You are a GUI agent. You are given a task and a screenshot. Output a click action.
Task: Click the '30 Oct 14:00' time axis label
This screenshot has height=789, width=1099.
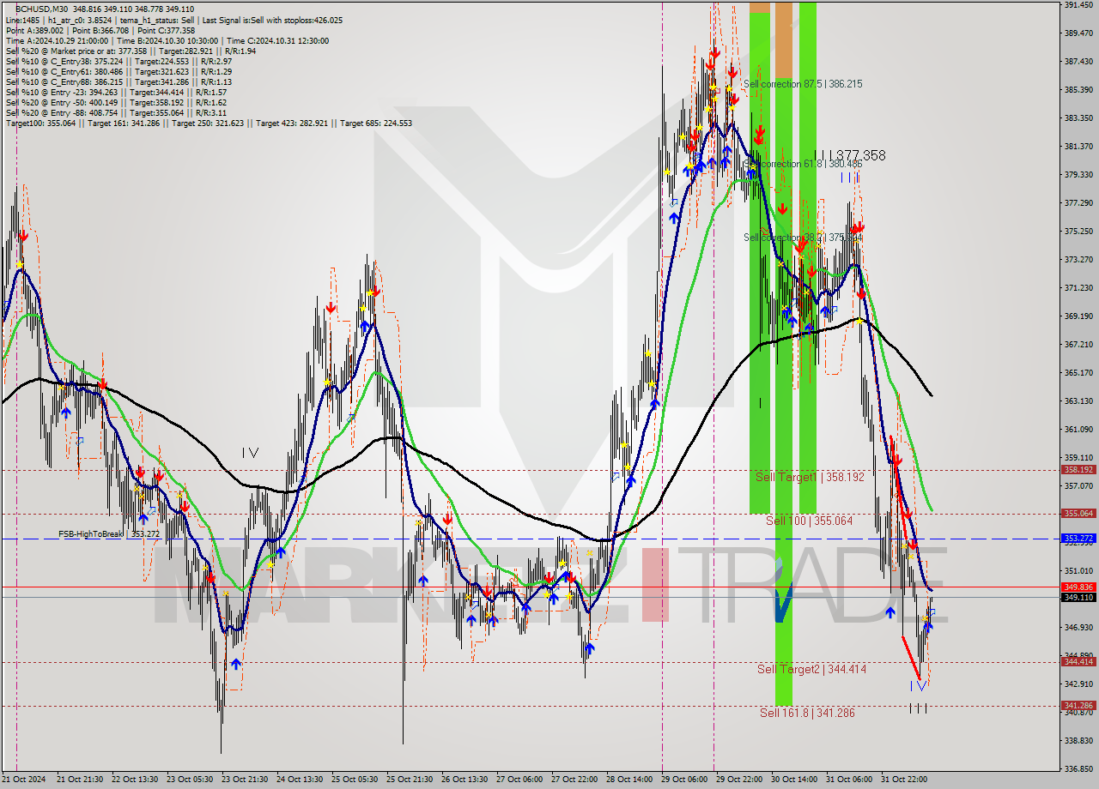point(793,780)
